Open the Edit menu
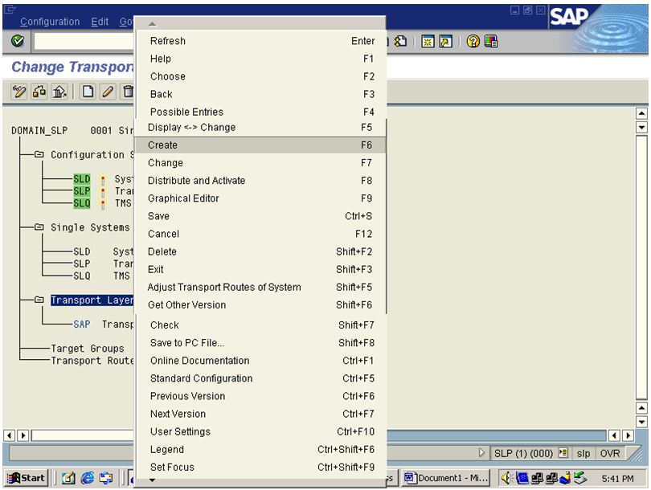The height and width of the screenshot is (490, 651). 98,22
